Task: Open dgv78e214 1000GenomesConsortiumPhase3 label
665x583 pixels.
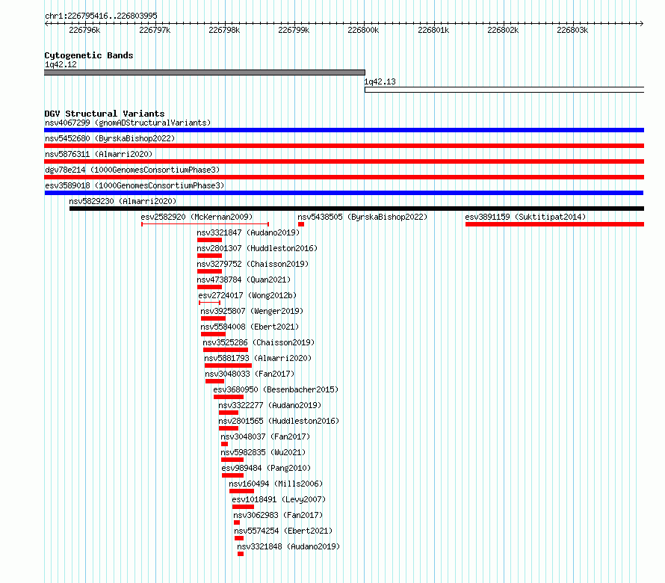Action: (x=132, y=170)
